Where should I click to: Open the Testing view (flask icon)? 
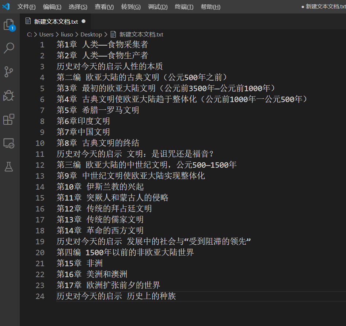point(9,167)
